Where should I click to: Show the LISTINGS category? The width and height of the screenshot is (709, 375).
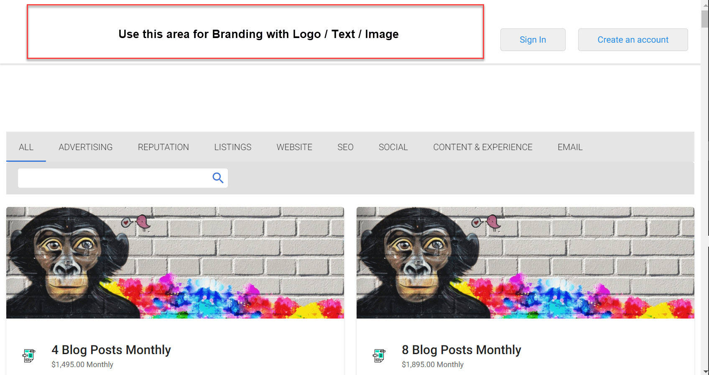pyautogui.click(x=233, y=147)
